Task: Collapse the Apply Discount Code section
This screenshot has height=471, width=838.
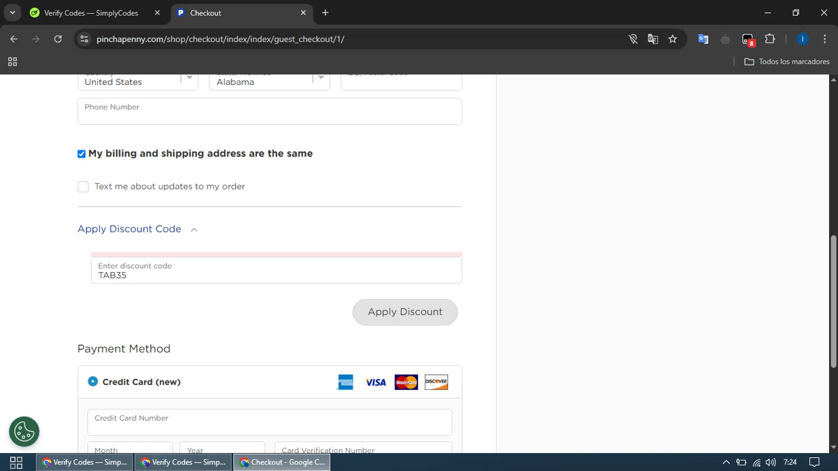Action: (x=194, y=230)
